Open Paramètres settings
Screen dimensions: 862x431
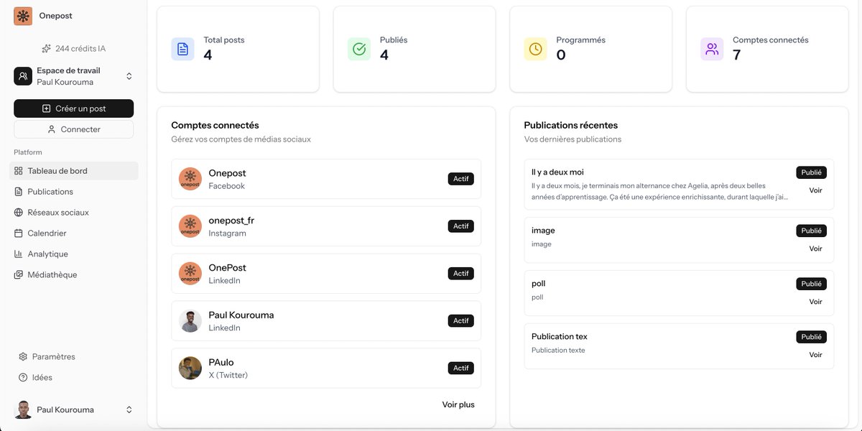(73, 357)
